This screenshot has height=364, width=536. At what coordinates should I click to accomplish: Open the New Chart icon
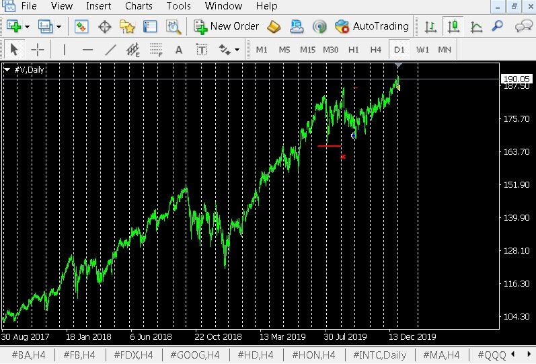[13, 26]
